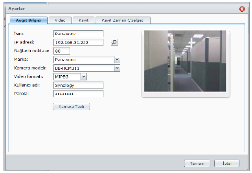Focus the IP adresi input field
This screenshot has height=173, width=252.
tap(78, 42)
